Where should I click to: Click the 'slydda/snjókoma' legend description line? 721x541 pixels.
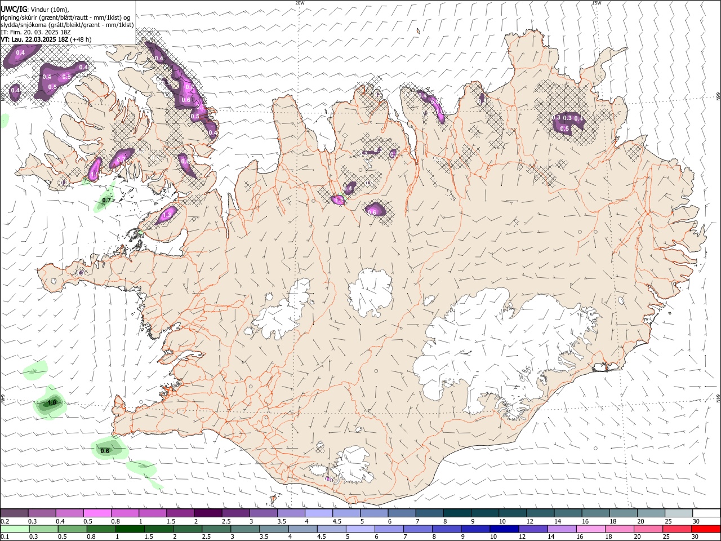[x=67, y=25]
